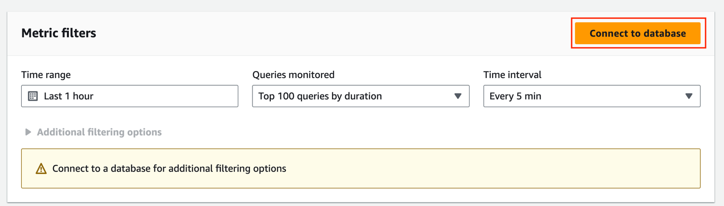Viewport: 724px width, 206px height.
Task: Click the Connect to database button
Action: coord(637,33)
